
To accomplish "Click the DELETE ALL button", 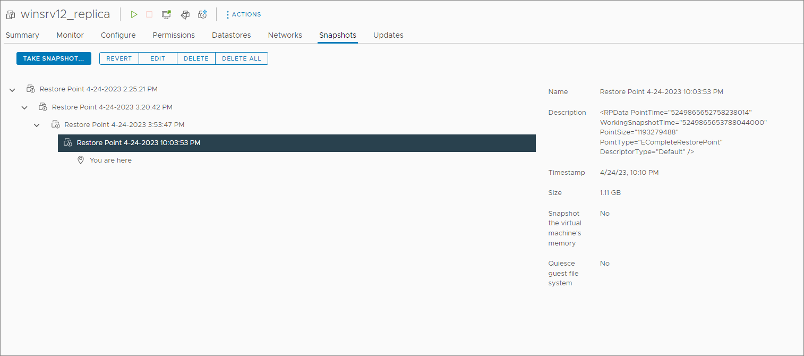I will (242, 58).
